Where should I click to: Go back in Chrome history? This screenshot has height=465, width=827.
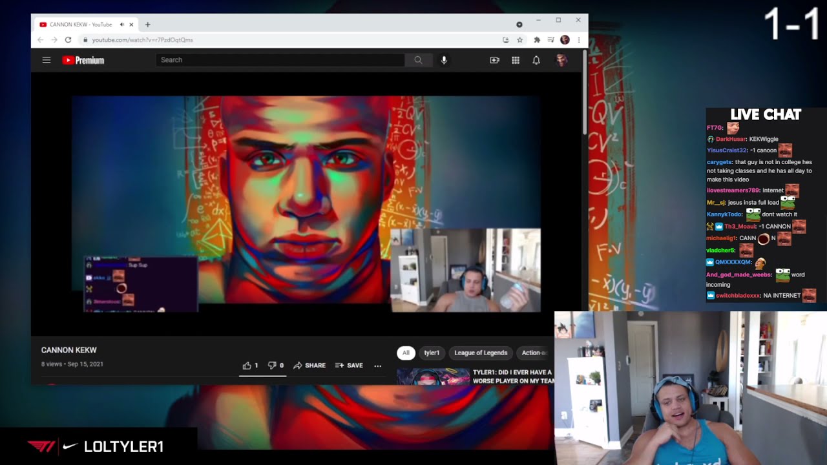click(40, 39)
